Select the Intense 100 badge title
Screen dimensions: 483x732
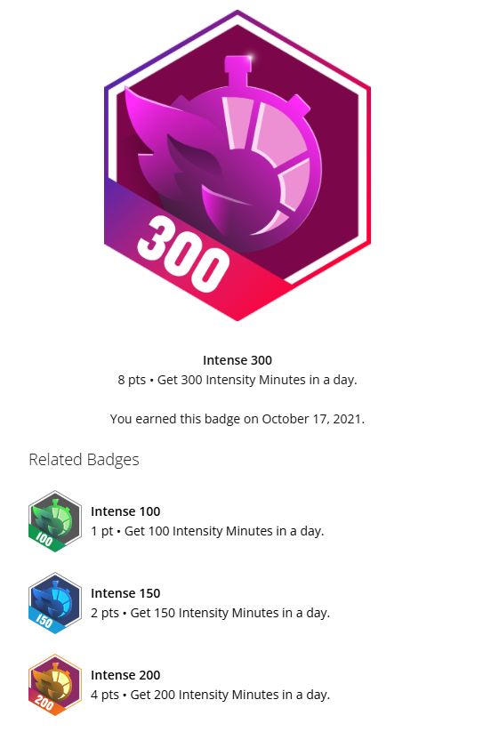(125, 511)
